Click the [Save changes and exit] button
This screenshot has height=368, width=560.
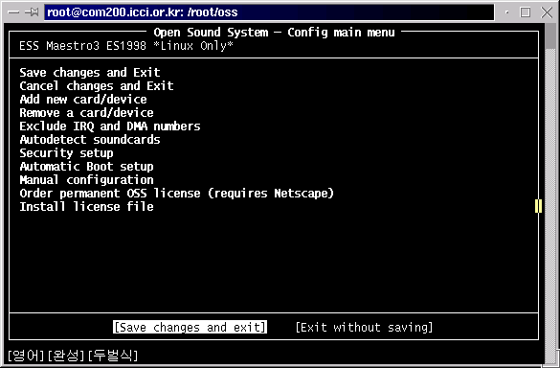[x=190, y=327]
